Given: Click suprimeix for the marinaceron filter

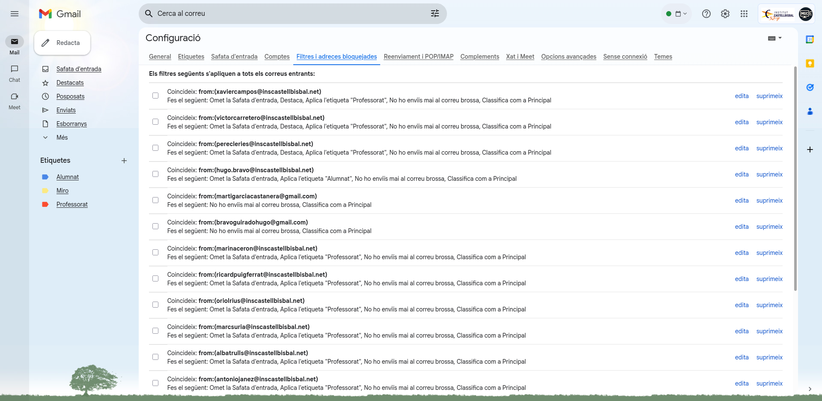Looking at the screenshot, I should pos(769,253).
